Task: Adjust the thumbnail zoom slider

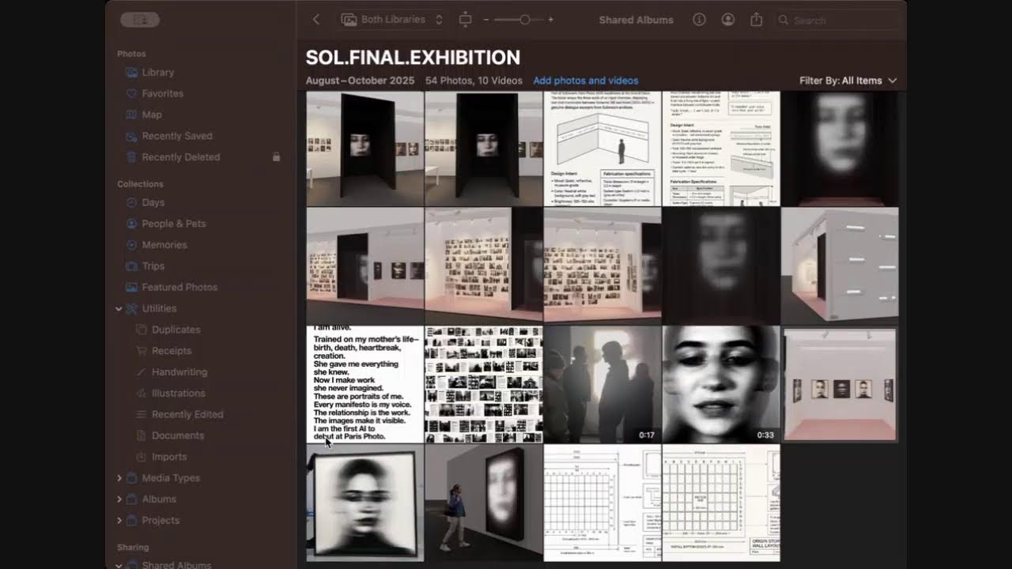Action: pyautogui.click(x=523, y=20)
